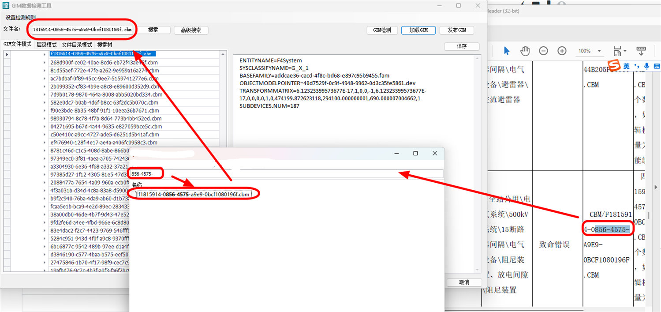Click the SYSCLASSIFYNAME=G_X_1 line

coord(274,68)
